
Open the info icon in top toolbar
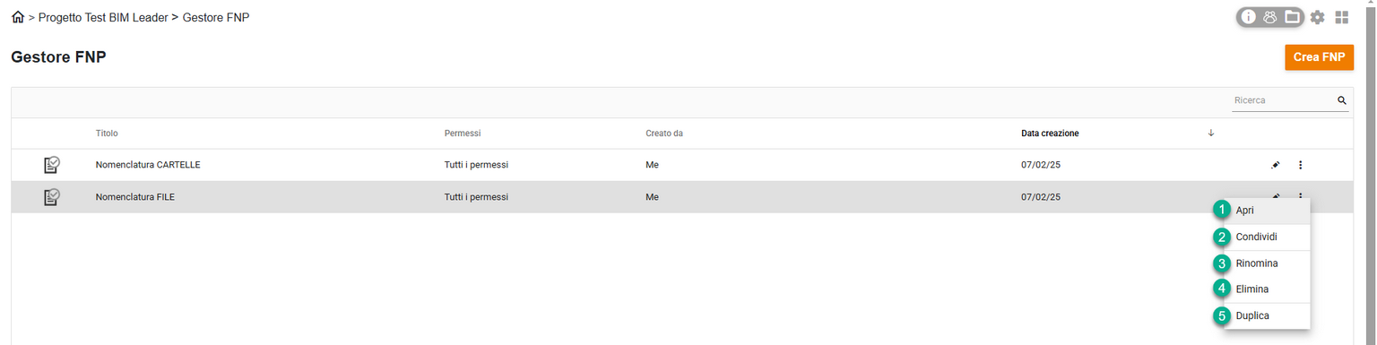click(1249, 17)
